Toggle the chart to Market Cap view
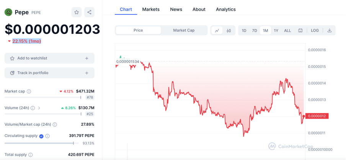This screenshot has width=346, height=160. [x=184, y=30]
